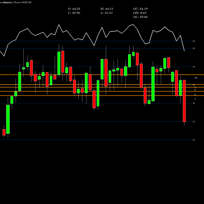Click the last point of the white indicator line
Image resolution: width=204 pixels, height=204 pixels.
click(x=184, y=51)
